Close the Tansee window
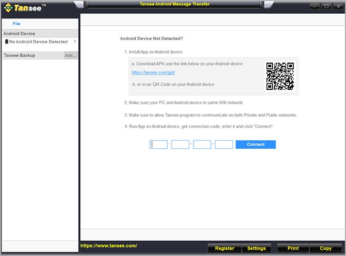Screen dimensions: 346x256 (338, 6)
